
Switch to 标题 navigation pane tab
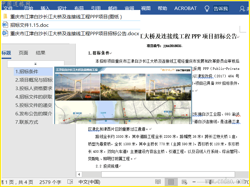pyautogui.click(x=6, y=53)
